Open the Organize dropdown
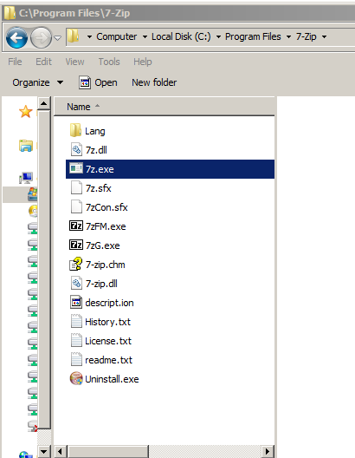 tap(37, 82)
